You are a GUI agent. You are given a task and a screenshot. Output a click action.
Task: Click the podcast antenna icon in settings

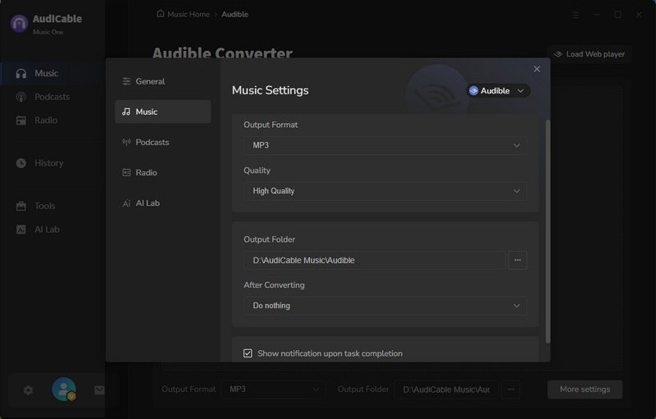click(x=126, y=142)
